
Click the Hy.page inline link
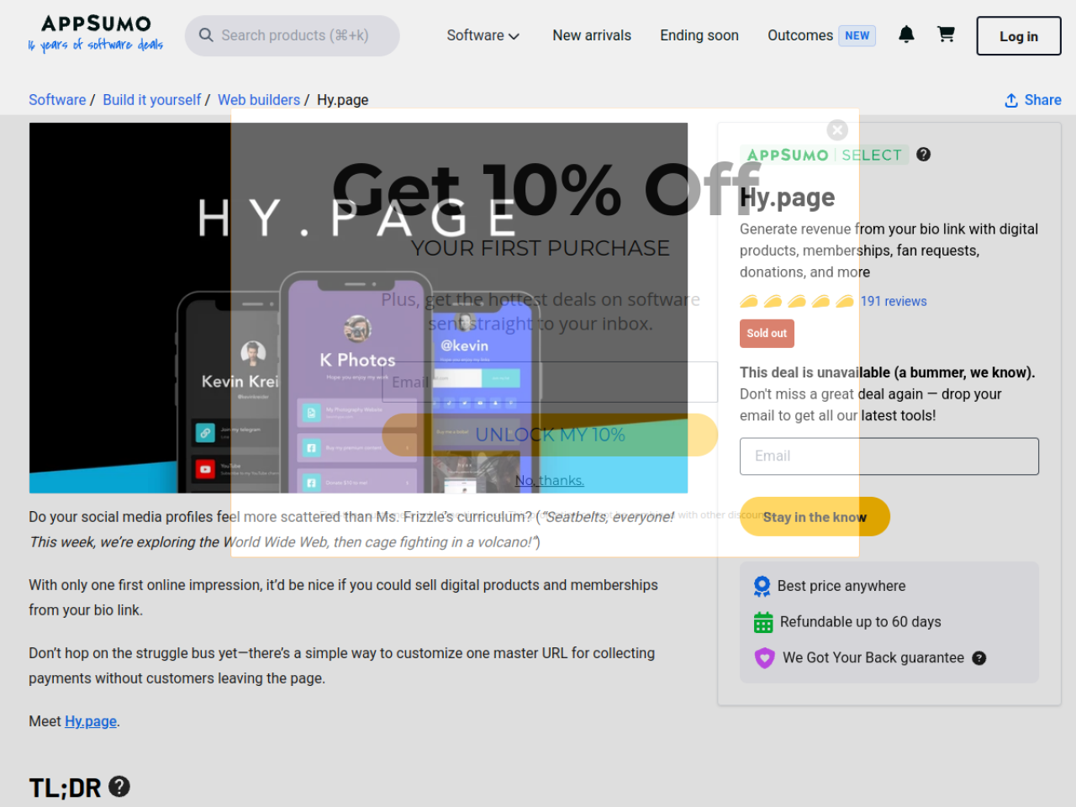91,721
